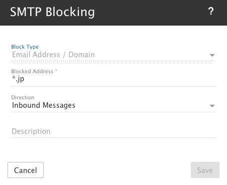Screen dimensions: 227x185
Task: Click the Blocked Address label
Action: pyautogui.click(x=32, y=71)
